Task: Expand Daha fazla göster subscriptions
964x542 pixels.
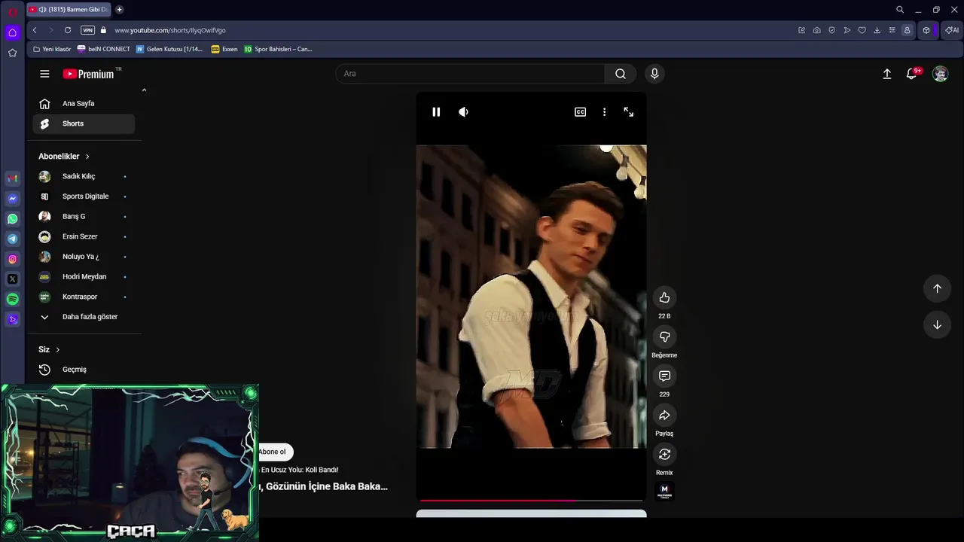Action: point(84,317)
